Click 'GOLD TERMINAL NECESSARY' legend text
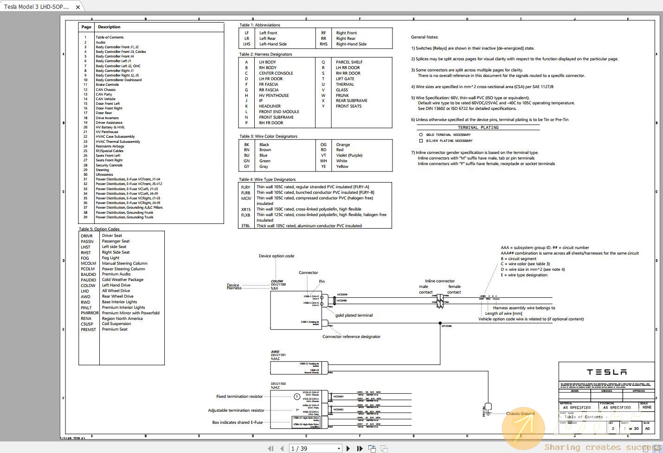 click(x=448, y=135)
